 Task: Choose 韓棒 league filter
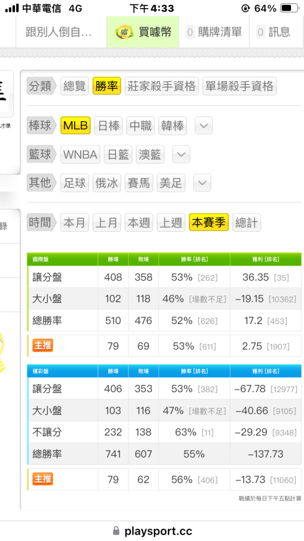[x=172, y=126]
